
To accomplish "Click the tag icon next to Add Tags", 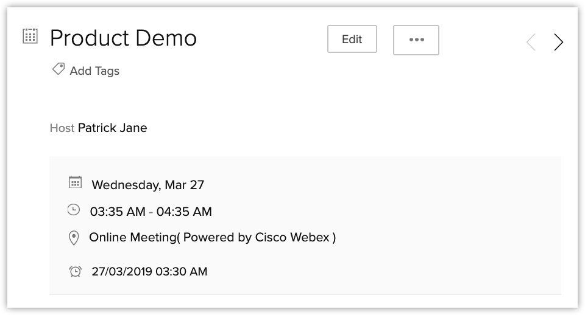I will point(58,69).
